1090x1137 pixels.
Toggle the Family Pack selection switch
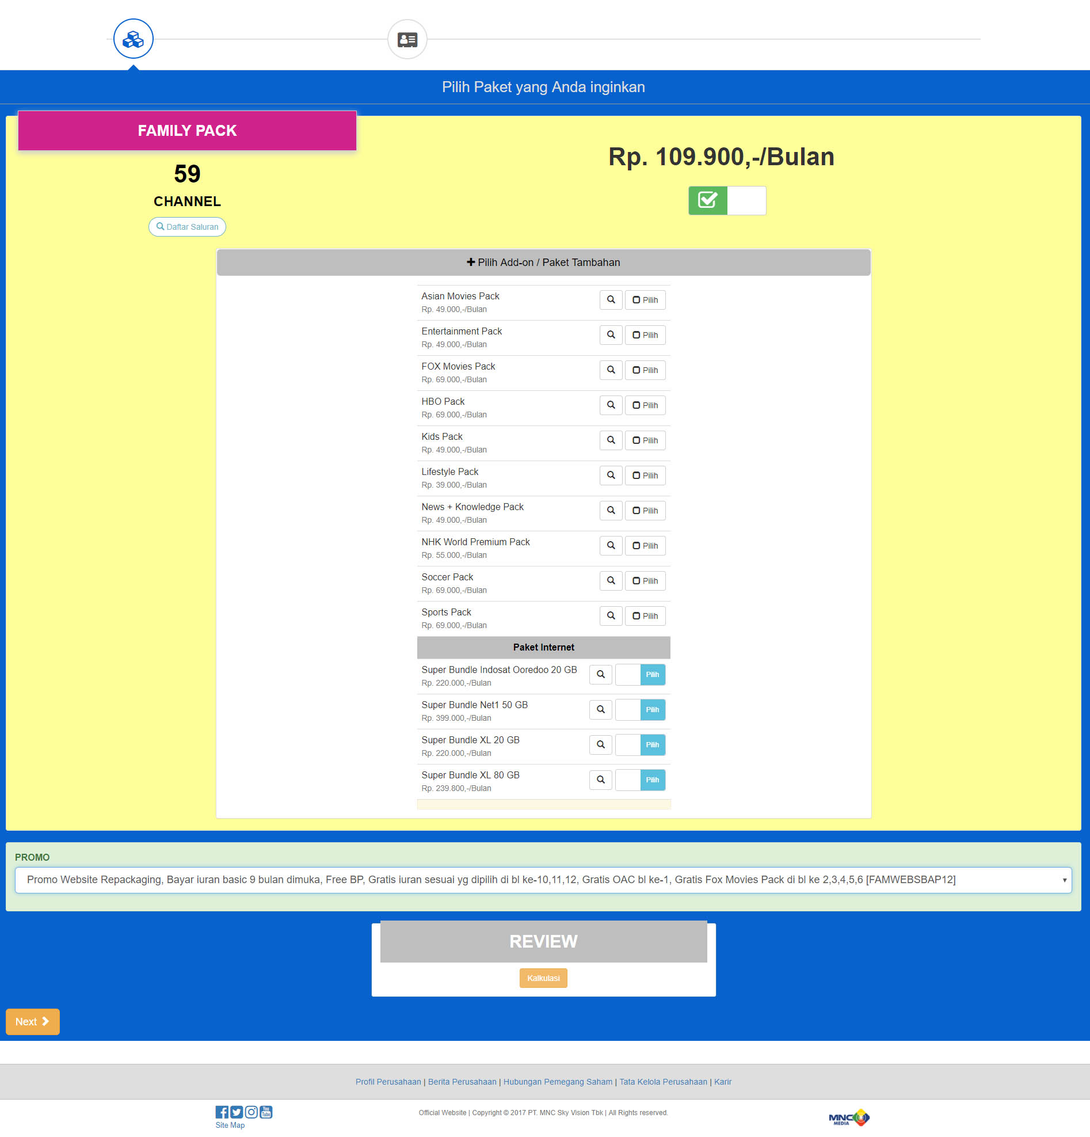726,201
